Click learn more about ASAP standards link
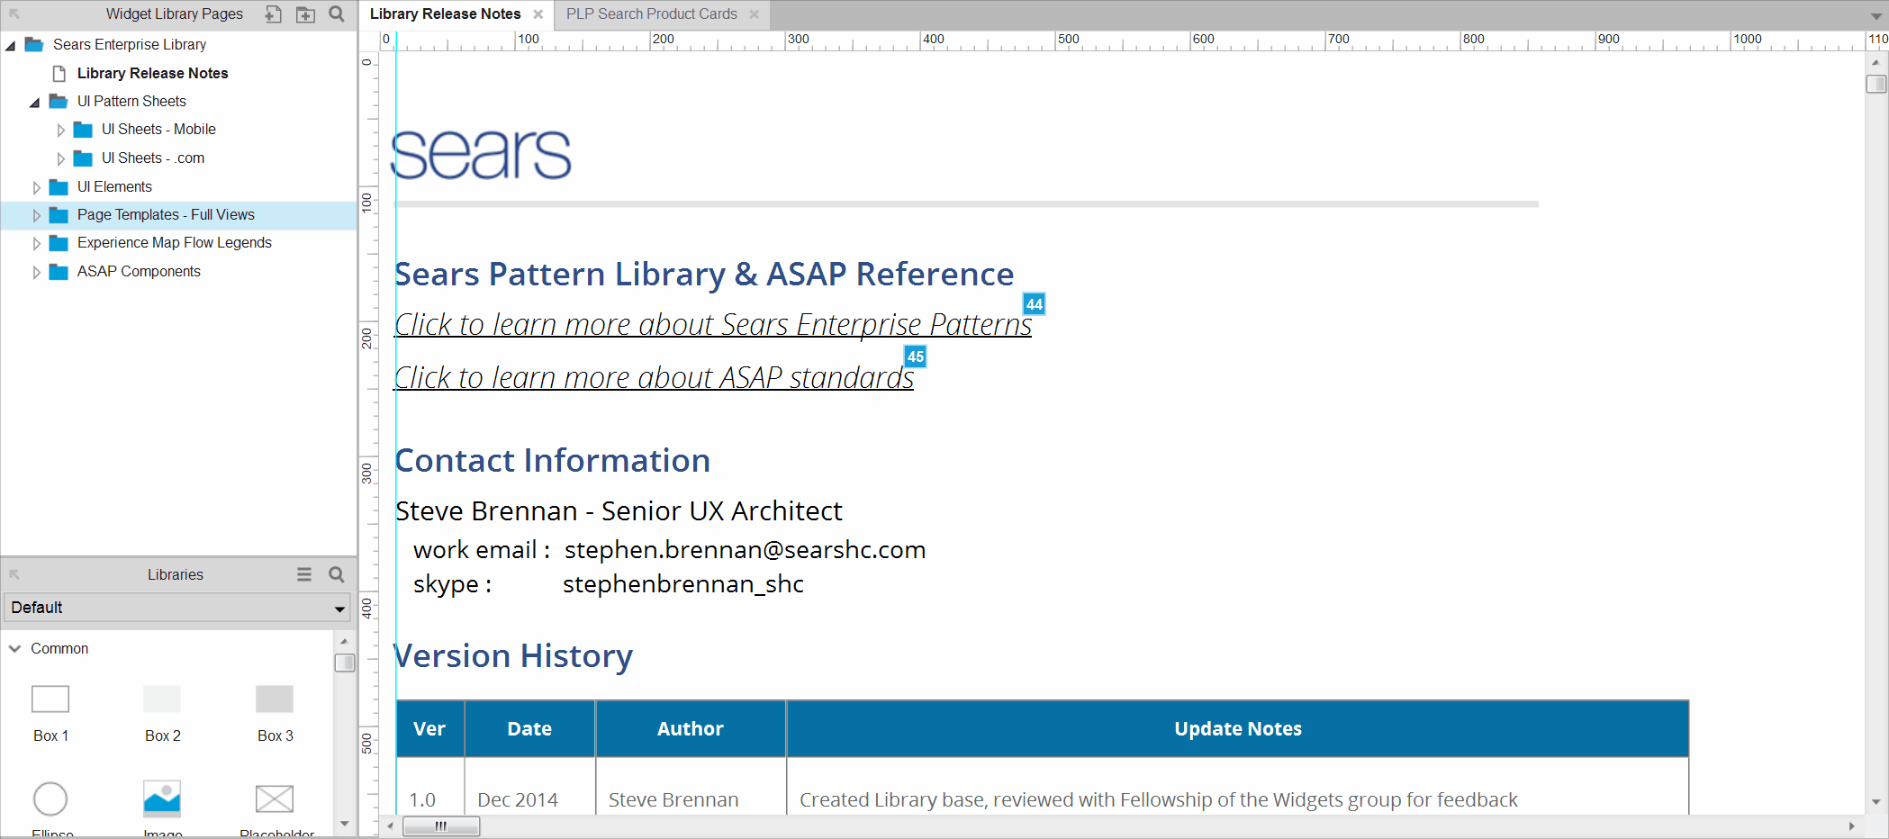Viewport: 1889px width, 839px height. (x=655, y=377)
